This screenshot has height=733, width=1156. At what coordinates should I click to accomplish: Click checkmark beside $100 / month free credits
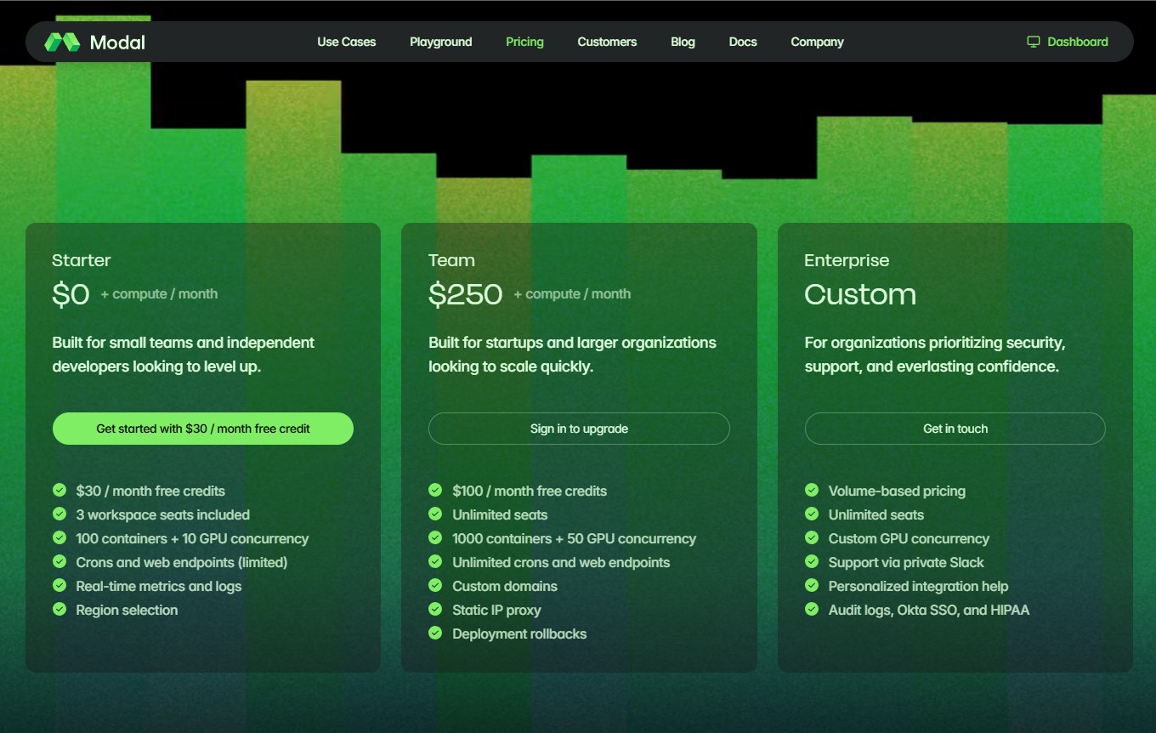click(435, 490)
